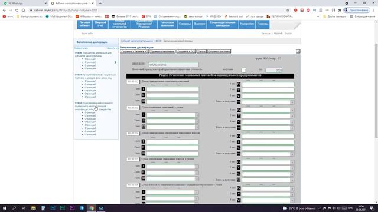
Task: Open Страница 8 under form 910.02
Action: pyautogui.click(x=90, y=134)
